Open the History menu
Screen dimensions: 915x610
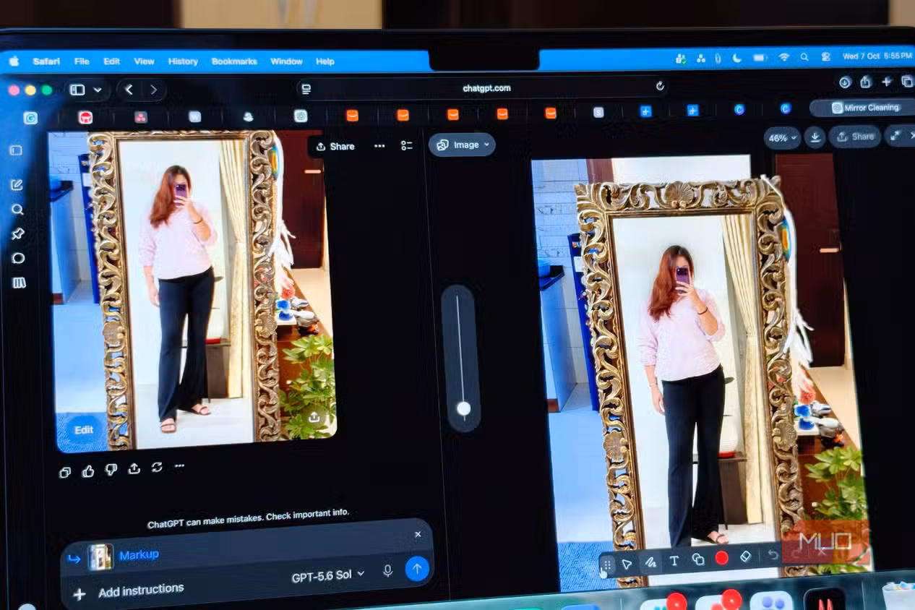[x=183, y=61]
